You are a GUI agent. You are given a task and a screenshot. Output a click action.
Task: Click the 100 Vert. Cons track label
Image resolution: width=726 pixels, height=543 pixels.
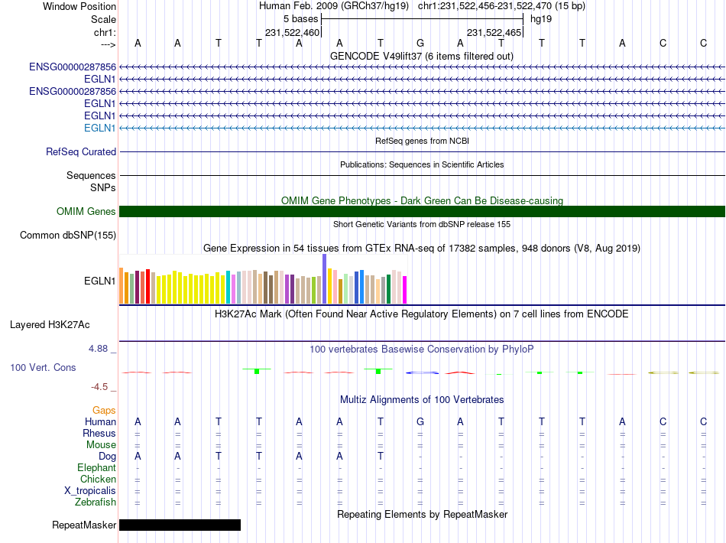point(43,367)
